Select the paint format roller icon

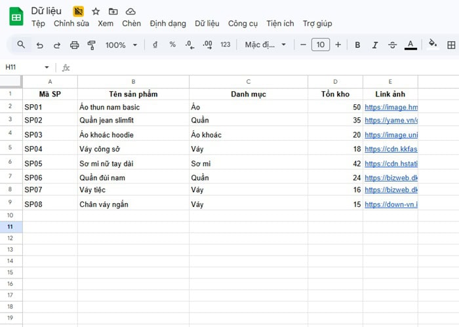[91, 45]
